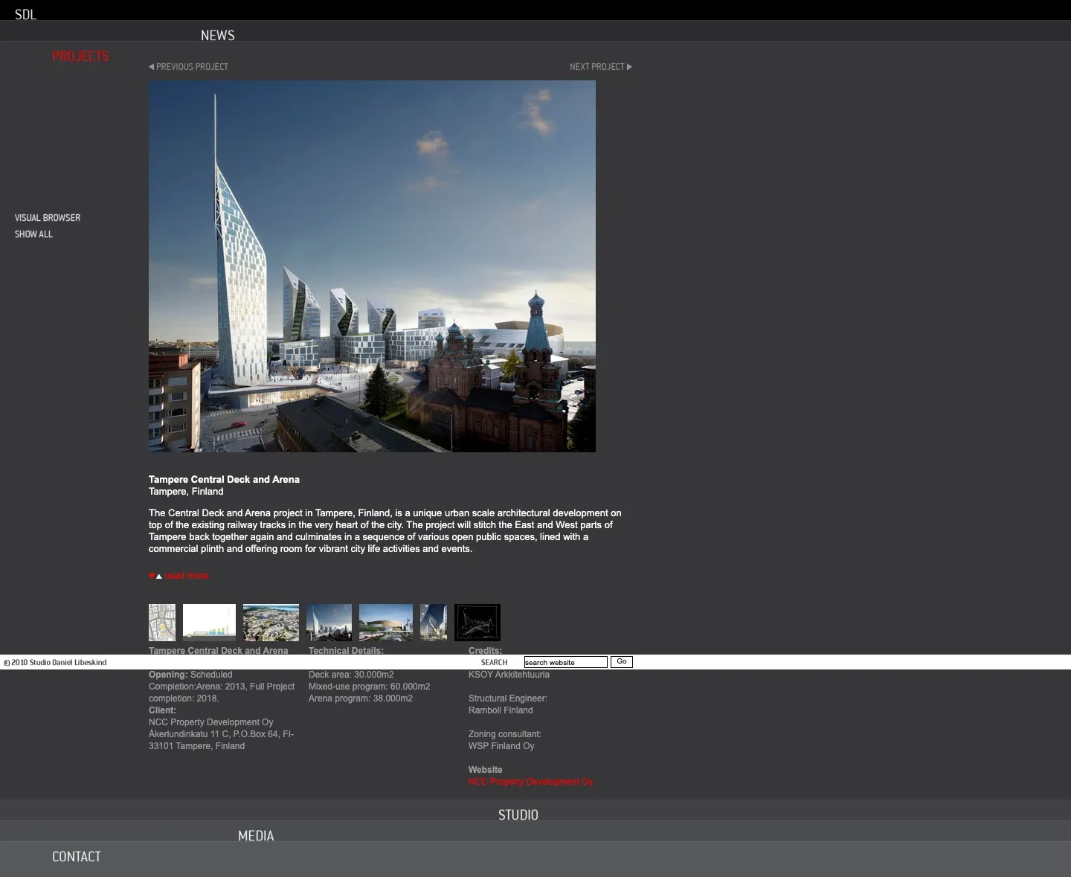Click the KSOY Arkkitehtuuria credit text
This screenshot has width=1071, height=877.
tap(509, 675)
